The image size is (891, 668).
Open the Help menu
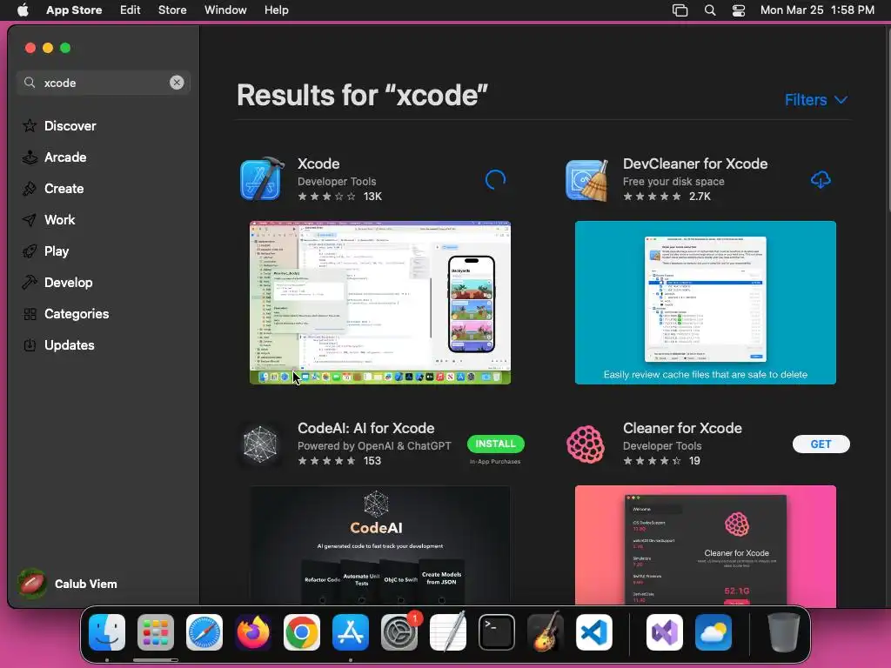pyautogui.click(x=276, y=10)
